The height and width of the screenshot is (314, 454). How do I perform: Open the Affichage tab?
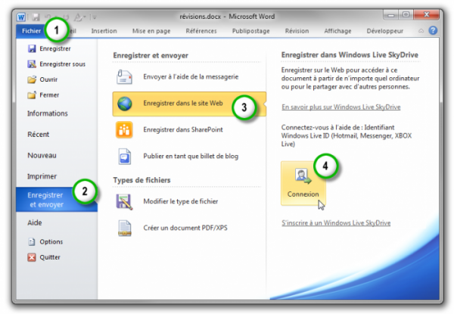click(x=337, y=31)
